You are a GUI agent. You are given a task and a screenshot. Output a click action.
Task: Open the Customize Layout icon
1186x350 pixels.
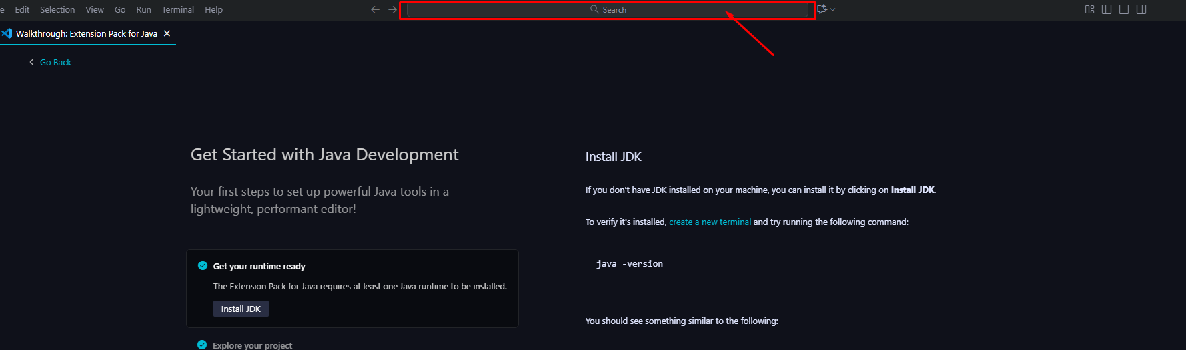coord(1089,9)
